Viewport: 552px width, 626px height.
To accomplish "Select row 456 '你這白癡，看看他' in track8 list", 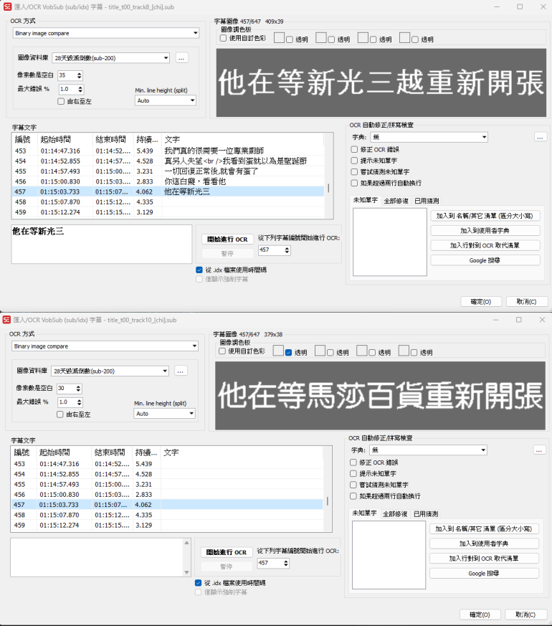I will 168,181.
